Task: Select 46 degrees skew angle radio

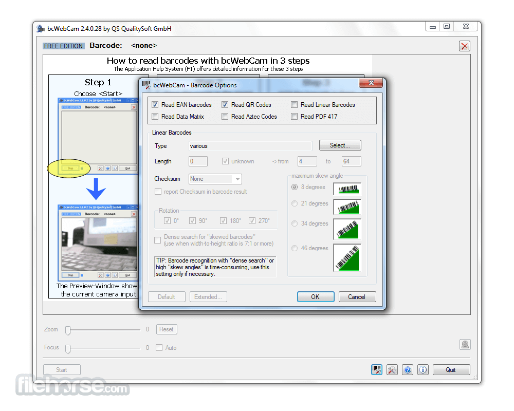Action: click(x=295, y=249)
